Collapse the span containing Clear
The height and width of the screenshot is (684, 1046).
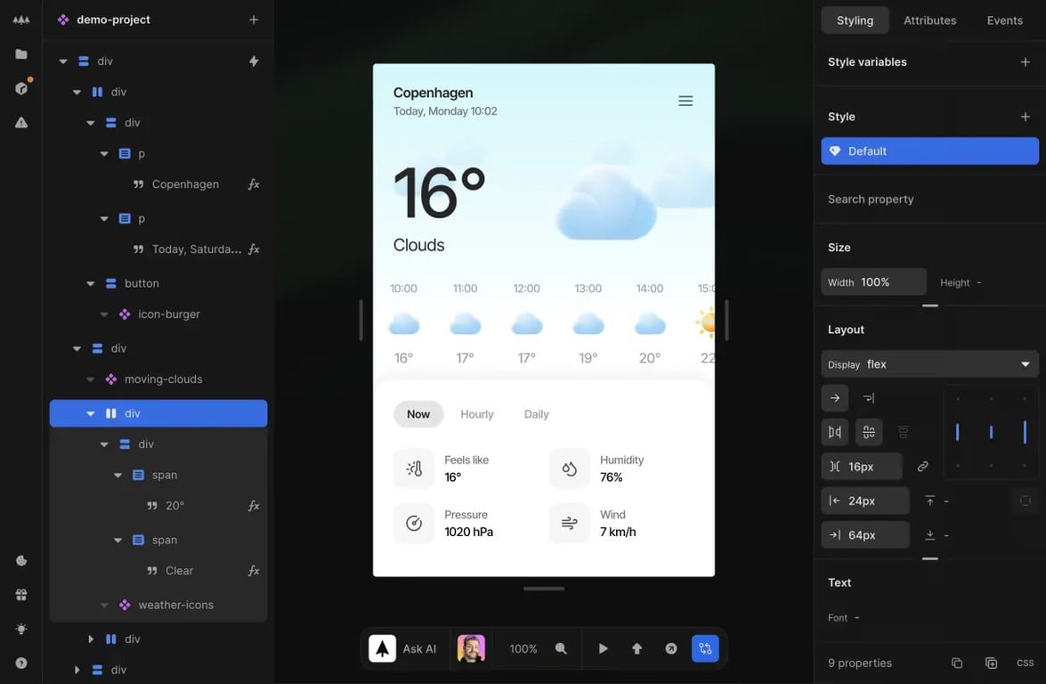click(118, 540)
